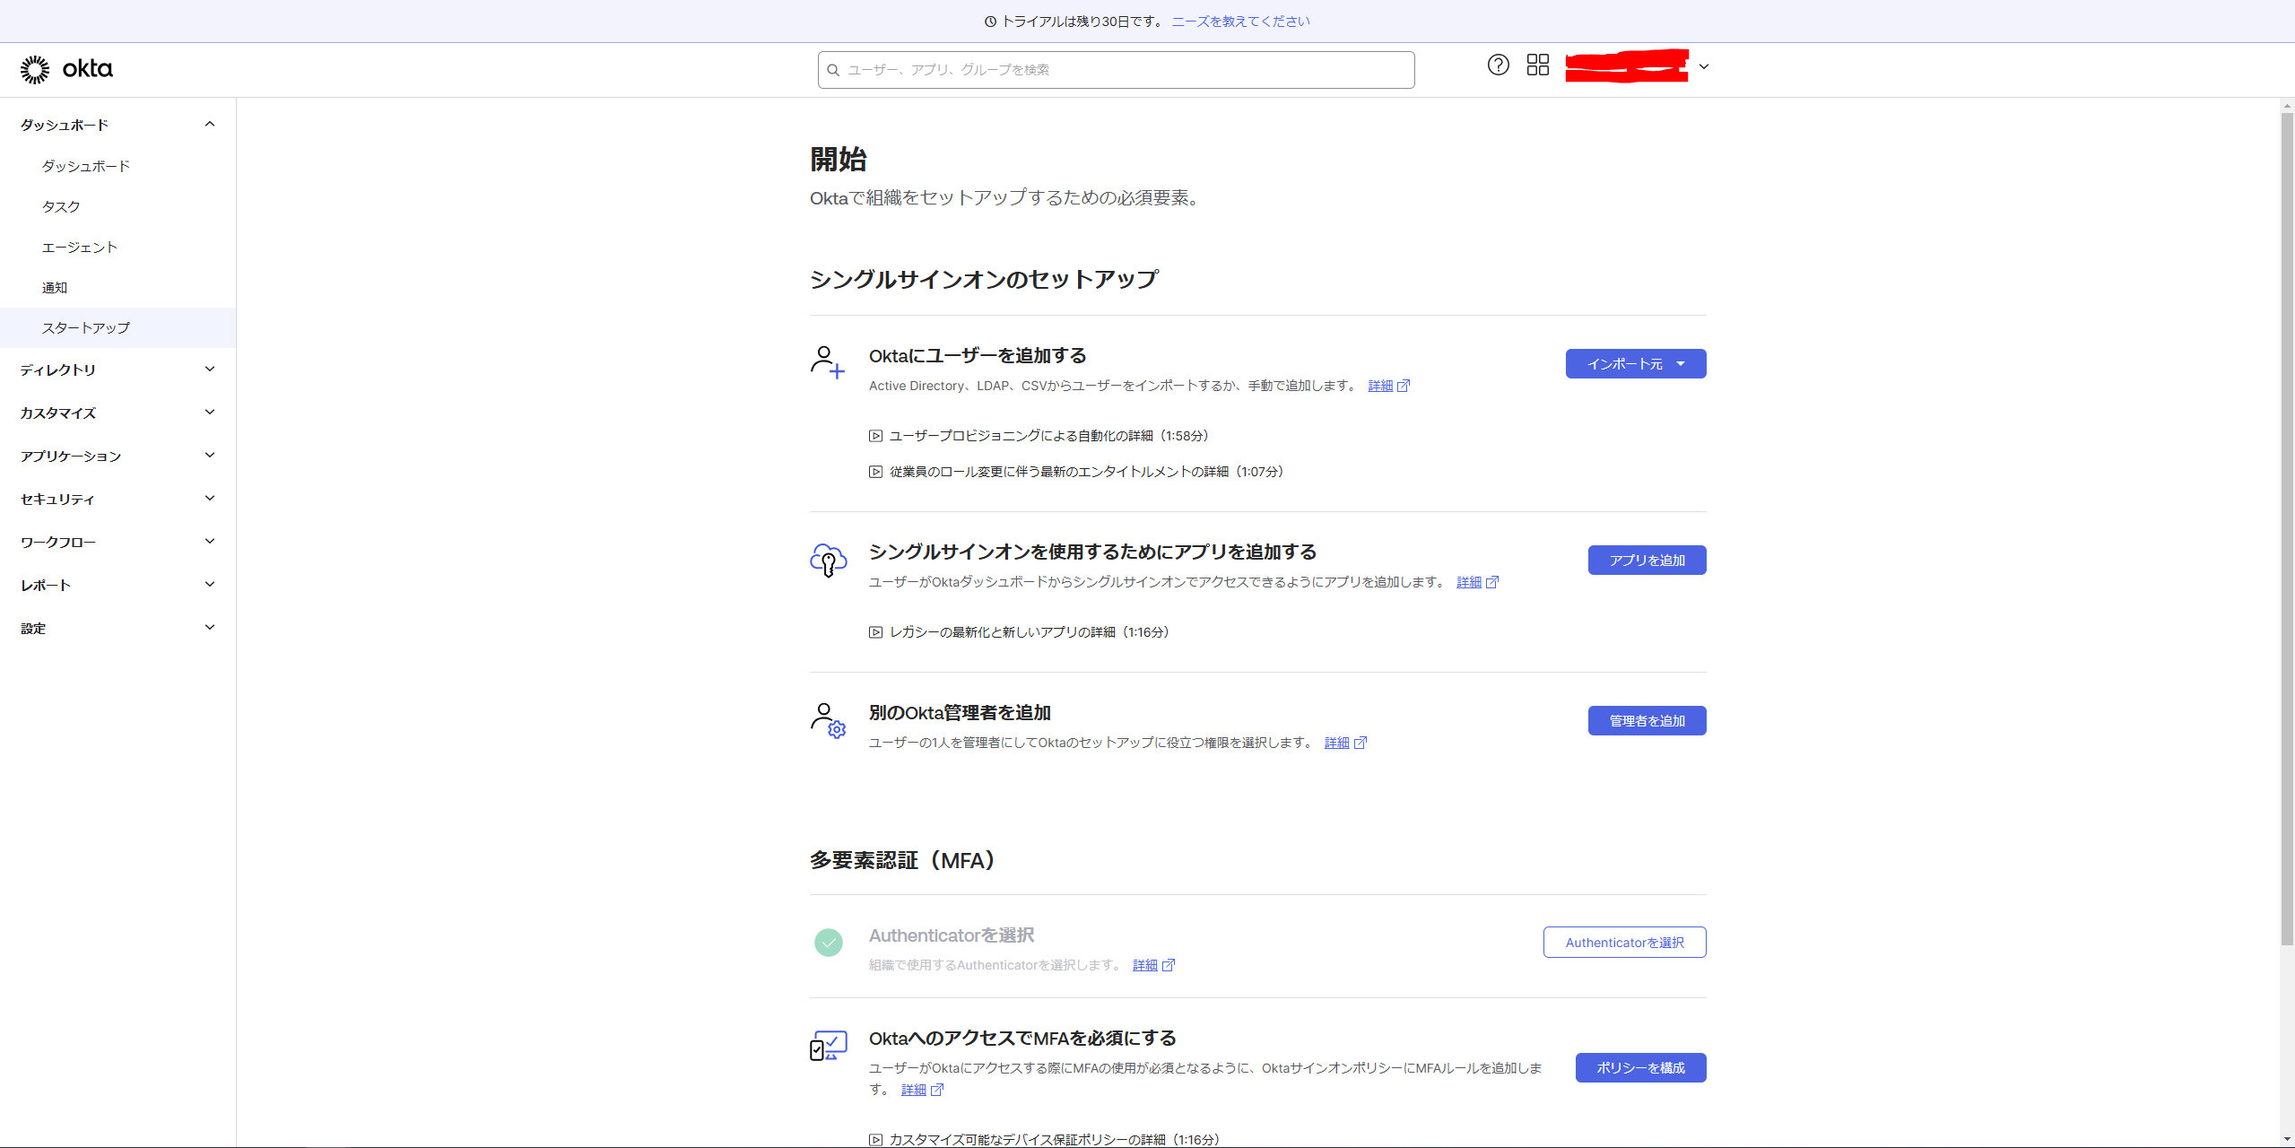Click the green checkmark Authenticator icon
This screenshot has width=2295, height=1148.
click(828, 943)
